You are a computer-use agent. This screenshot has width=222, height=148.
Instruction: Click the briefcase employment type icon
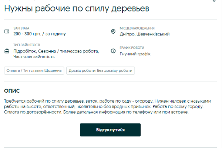tap(7, 51)
